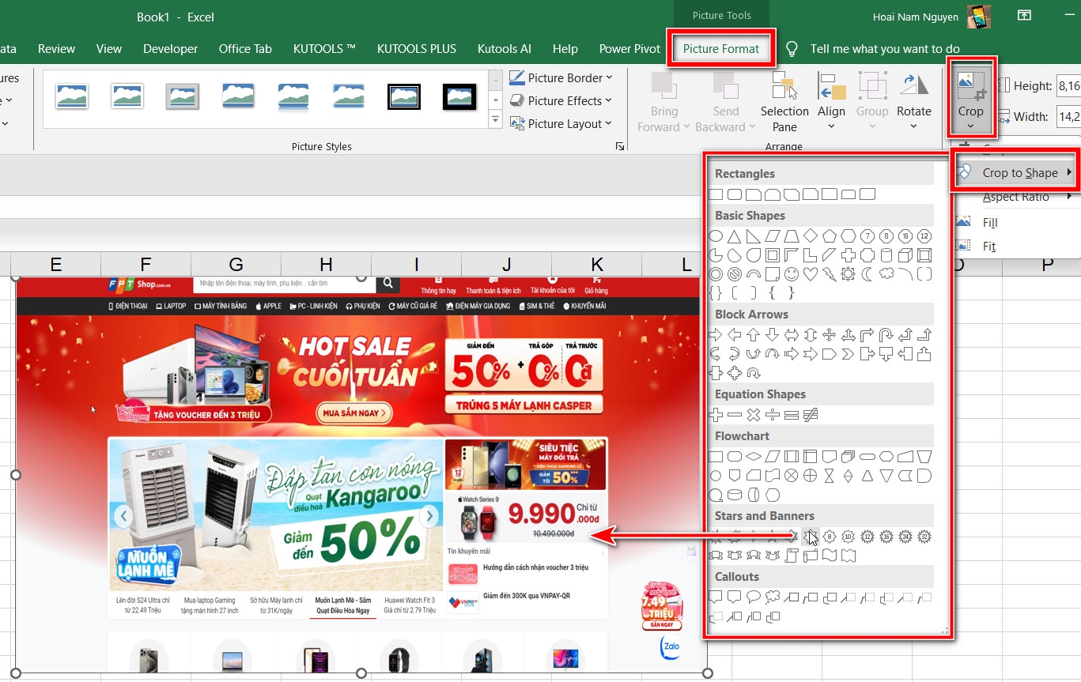Open the Review tab
This screenshot has width=1081, height=682.
[x=56, y=48]
